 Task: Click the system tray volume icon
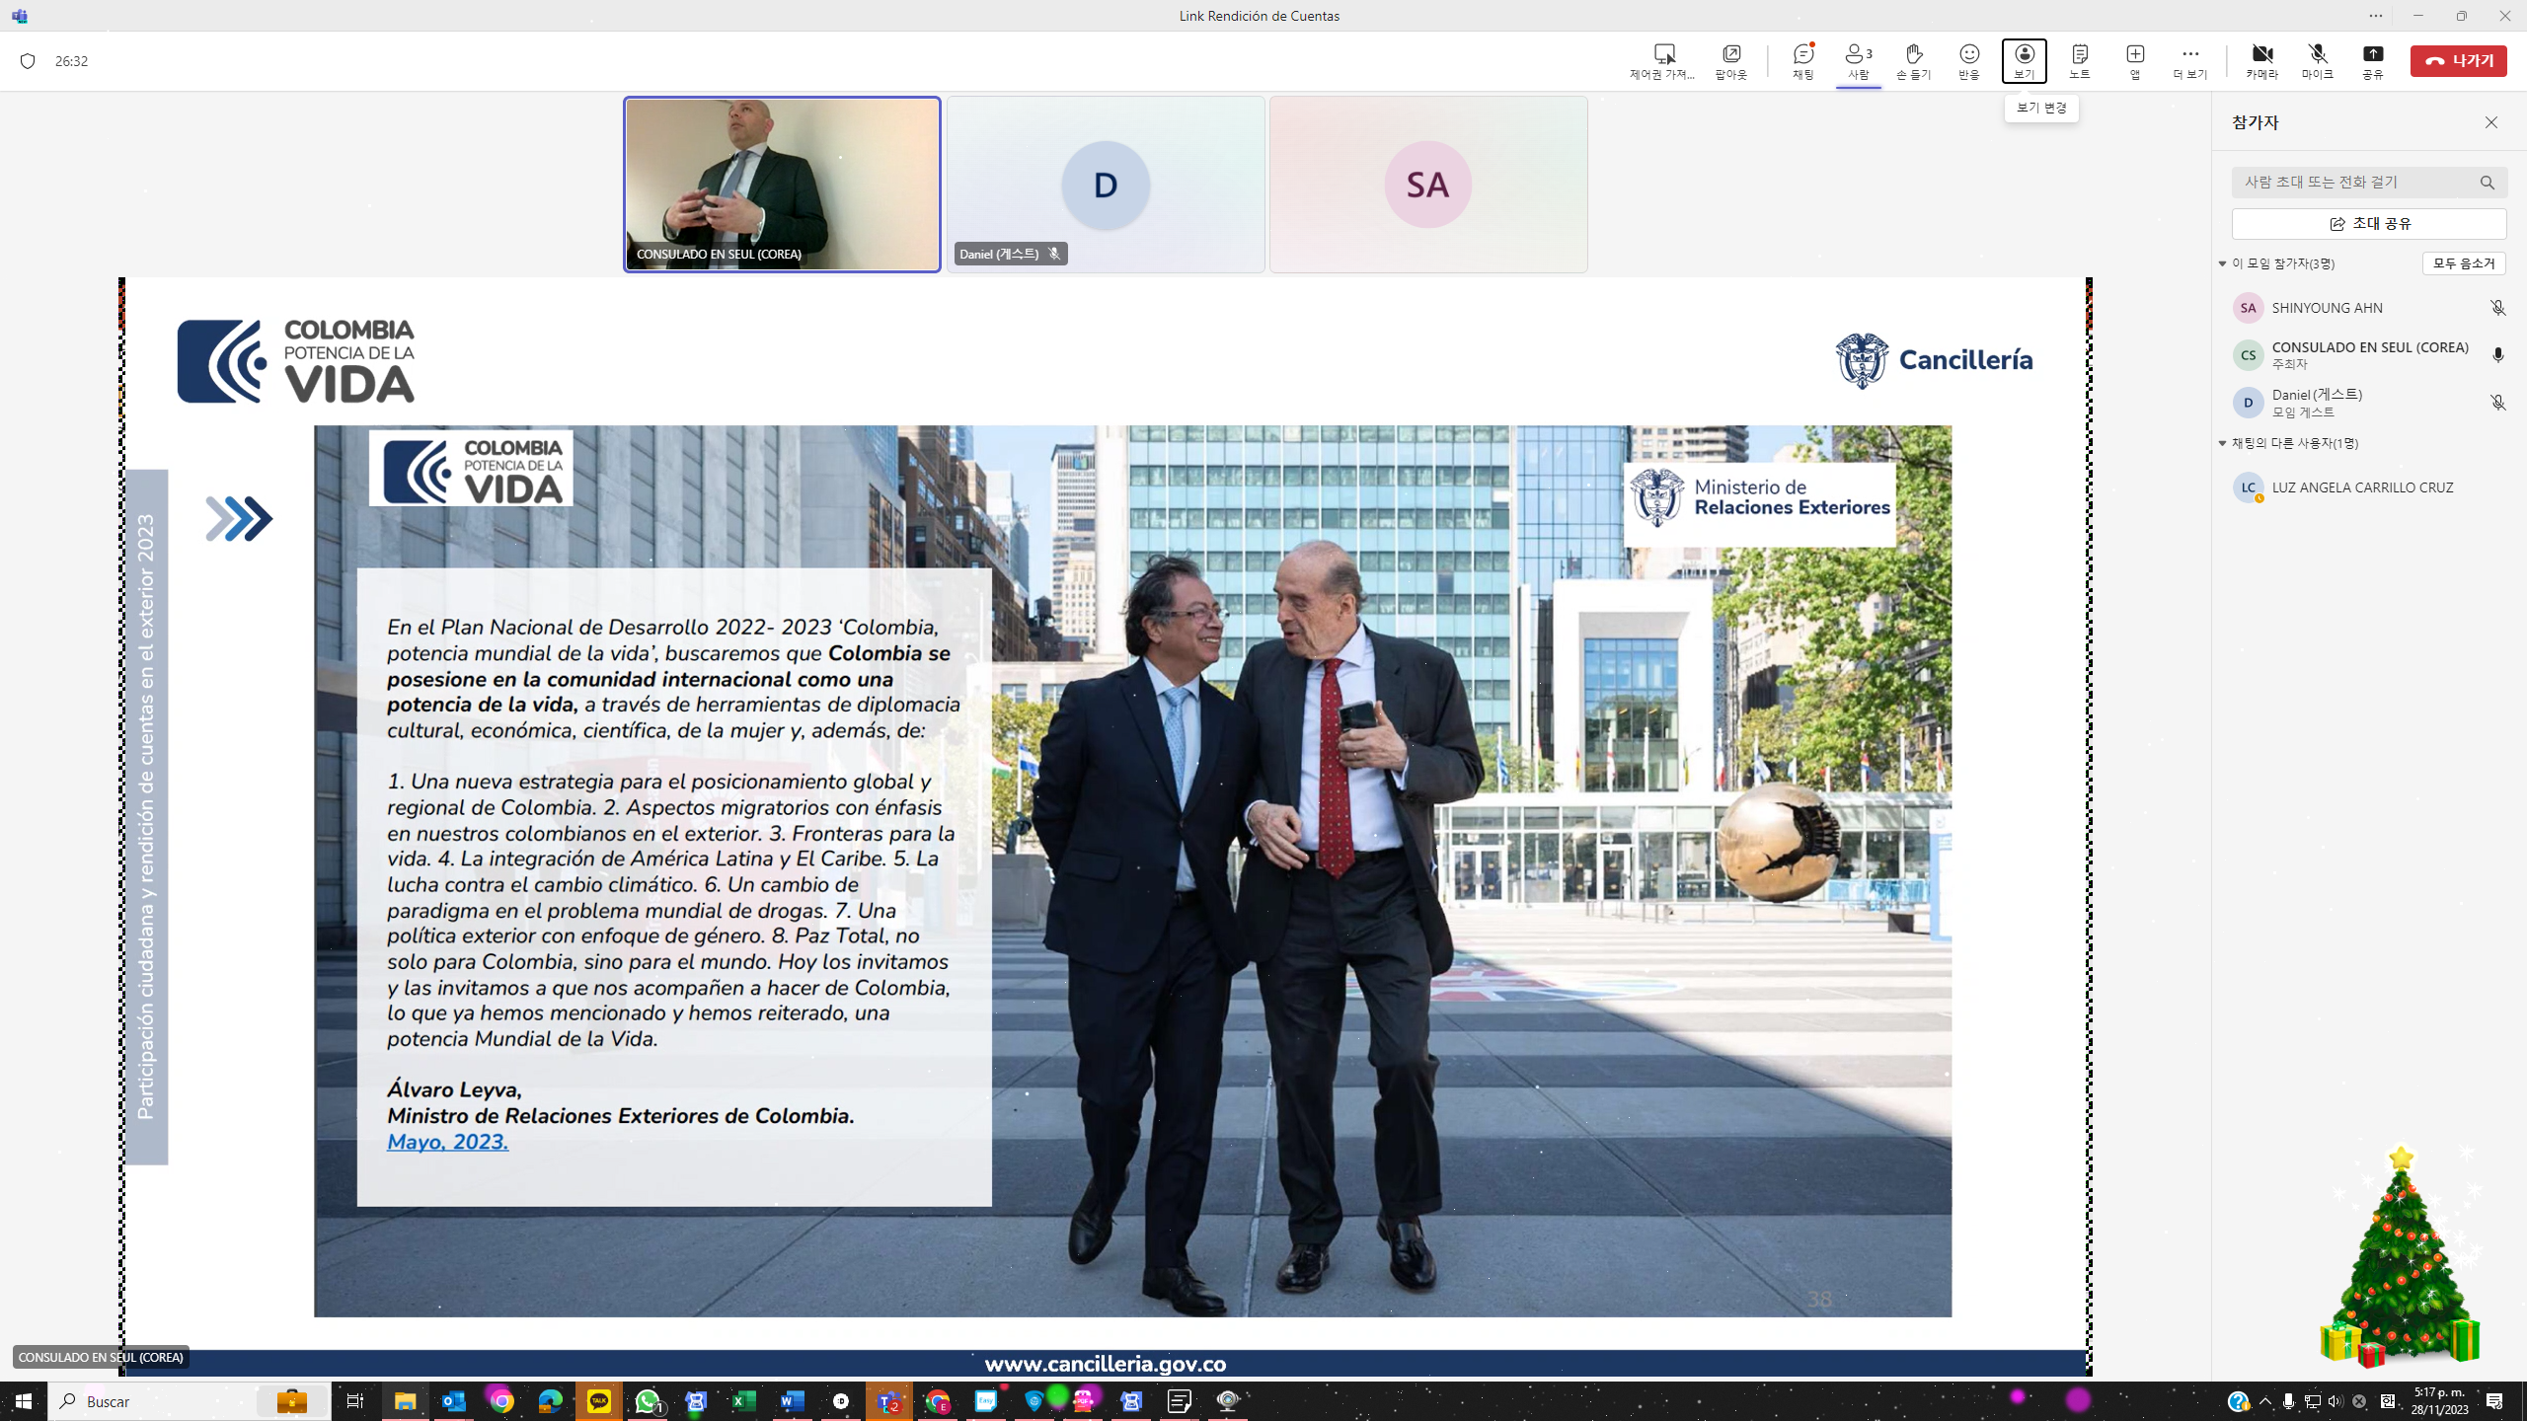point(2335,1401)
